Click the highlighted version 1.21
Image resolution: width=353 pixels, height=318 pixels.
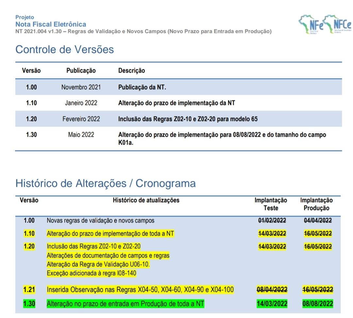click(29, 290)
